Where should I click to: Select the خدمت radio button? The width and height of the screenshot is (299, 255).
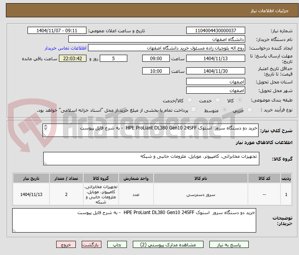(x=218, y=100)
